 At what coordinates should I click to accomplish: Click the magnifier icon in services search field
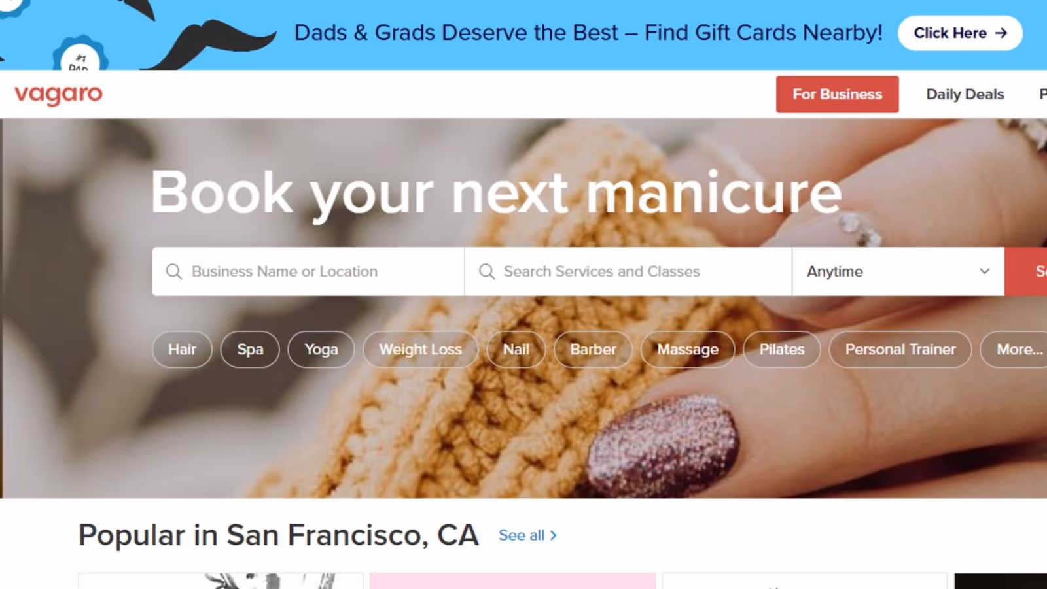pyautogui.click(x=487, y=271)
